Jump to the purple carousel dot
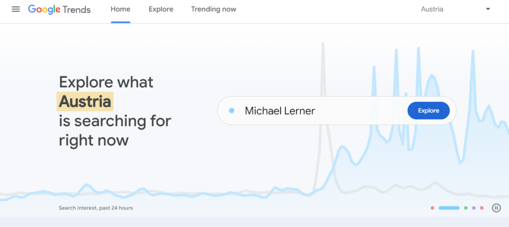The height and width of the screenshot is (227, 509). point(474,208)
